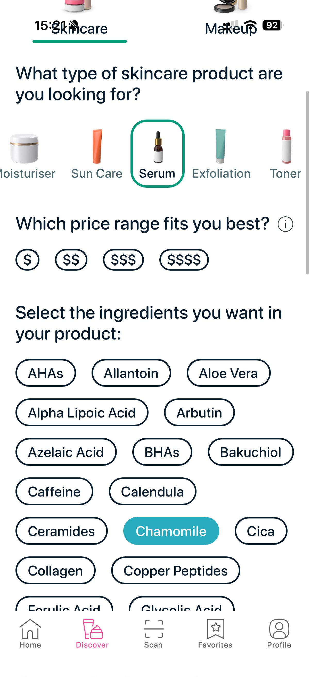
Task: Tap the Discover products icon
Action: (92, 629)
